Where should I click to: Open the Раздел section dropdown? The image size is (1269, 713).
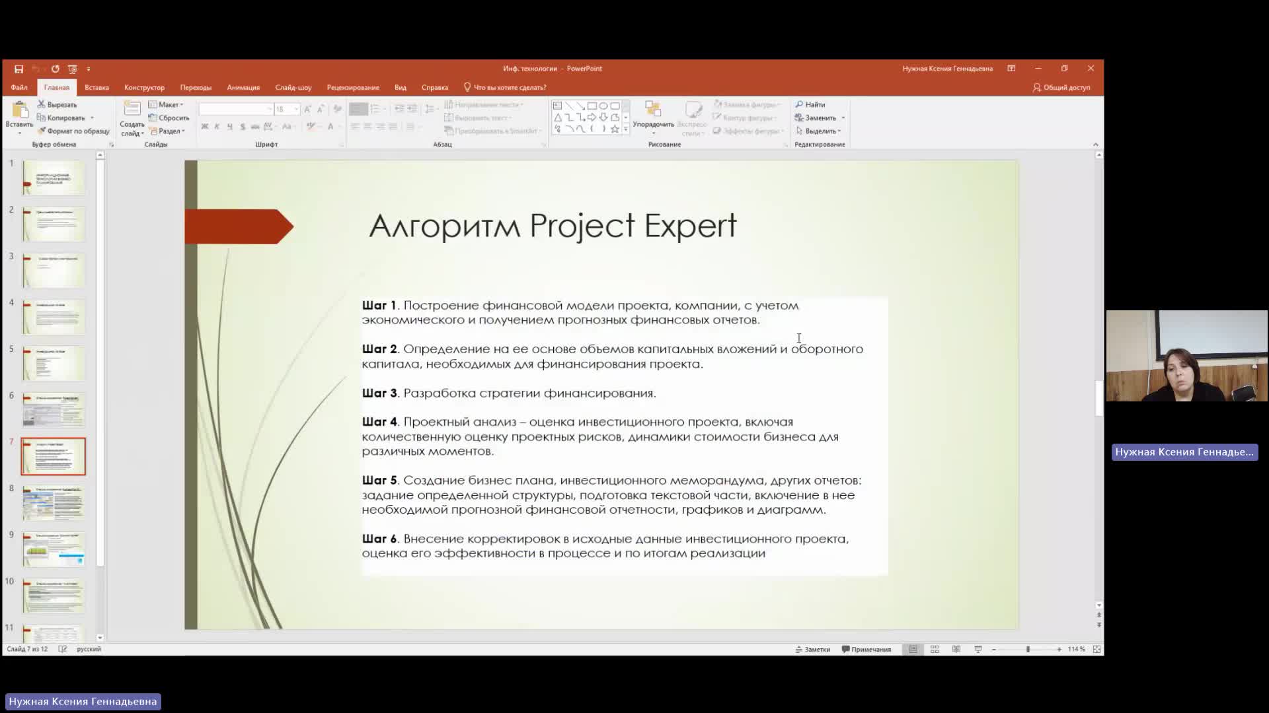coord(167,131)
